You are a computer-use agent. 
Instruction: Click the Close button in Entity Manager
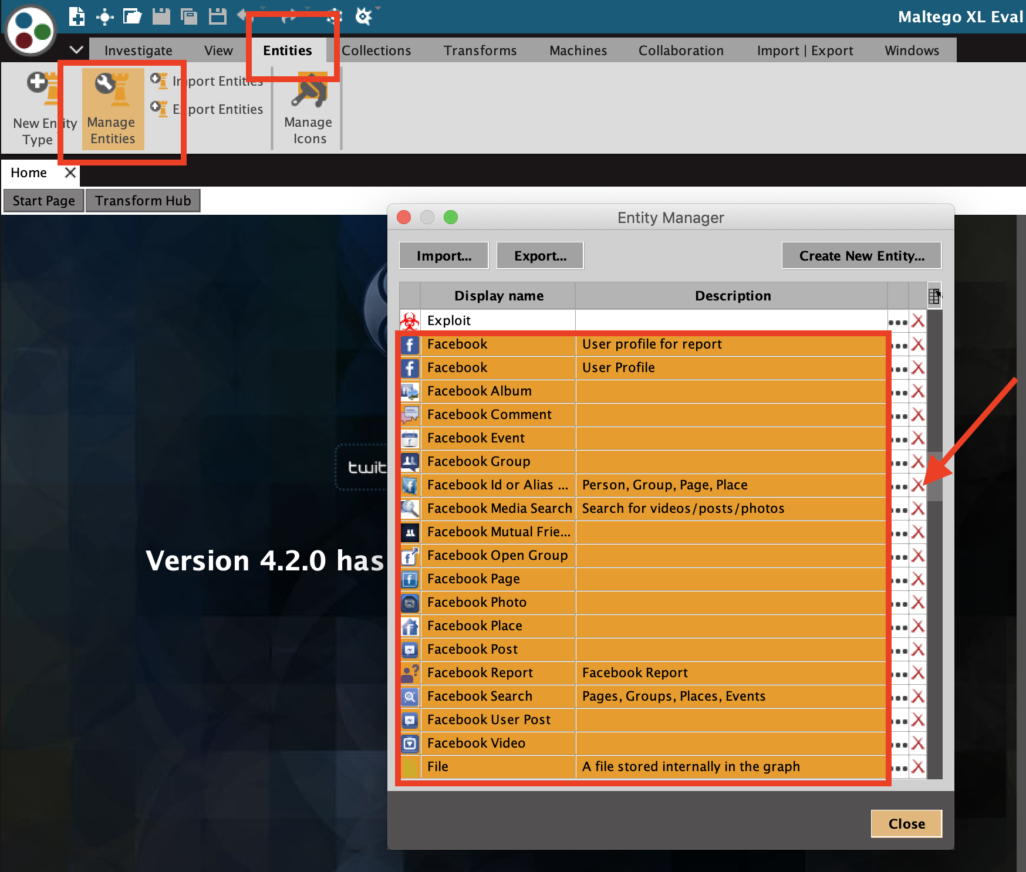click(x=907, y=824)
